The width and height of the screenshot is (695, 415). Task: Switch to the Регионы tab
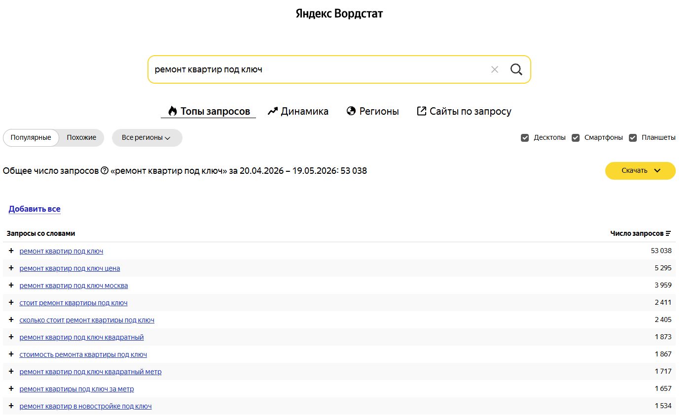coord(373,111)
